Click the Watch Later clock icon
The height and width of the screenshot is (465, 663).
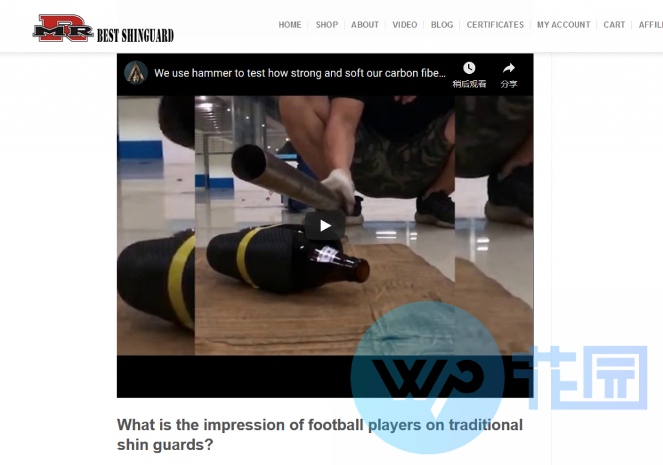(x=469, y=68)
